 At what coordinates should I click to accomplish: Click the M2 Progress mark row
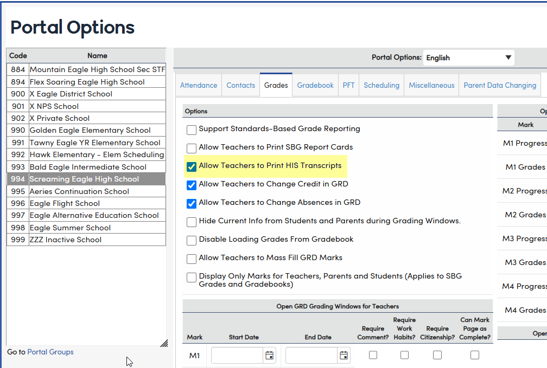(522, 191)
